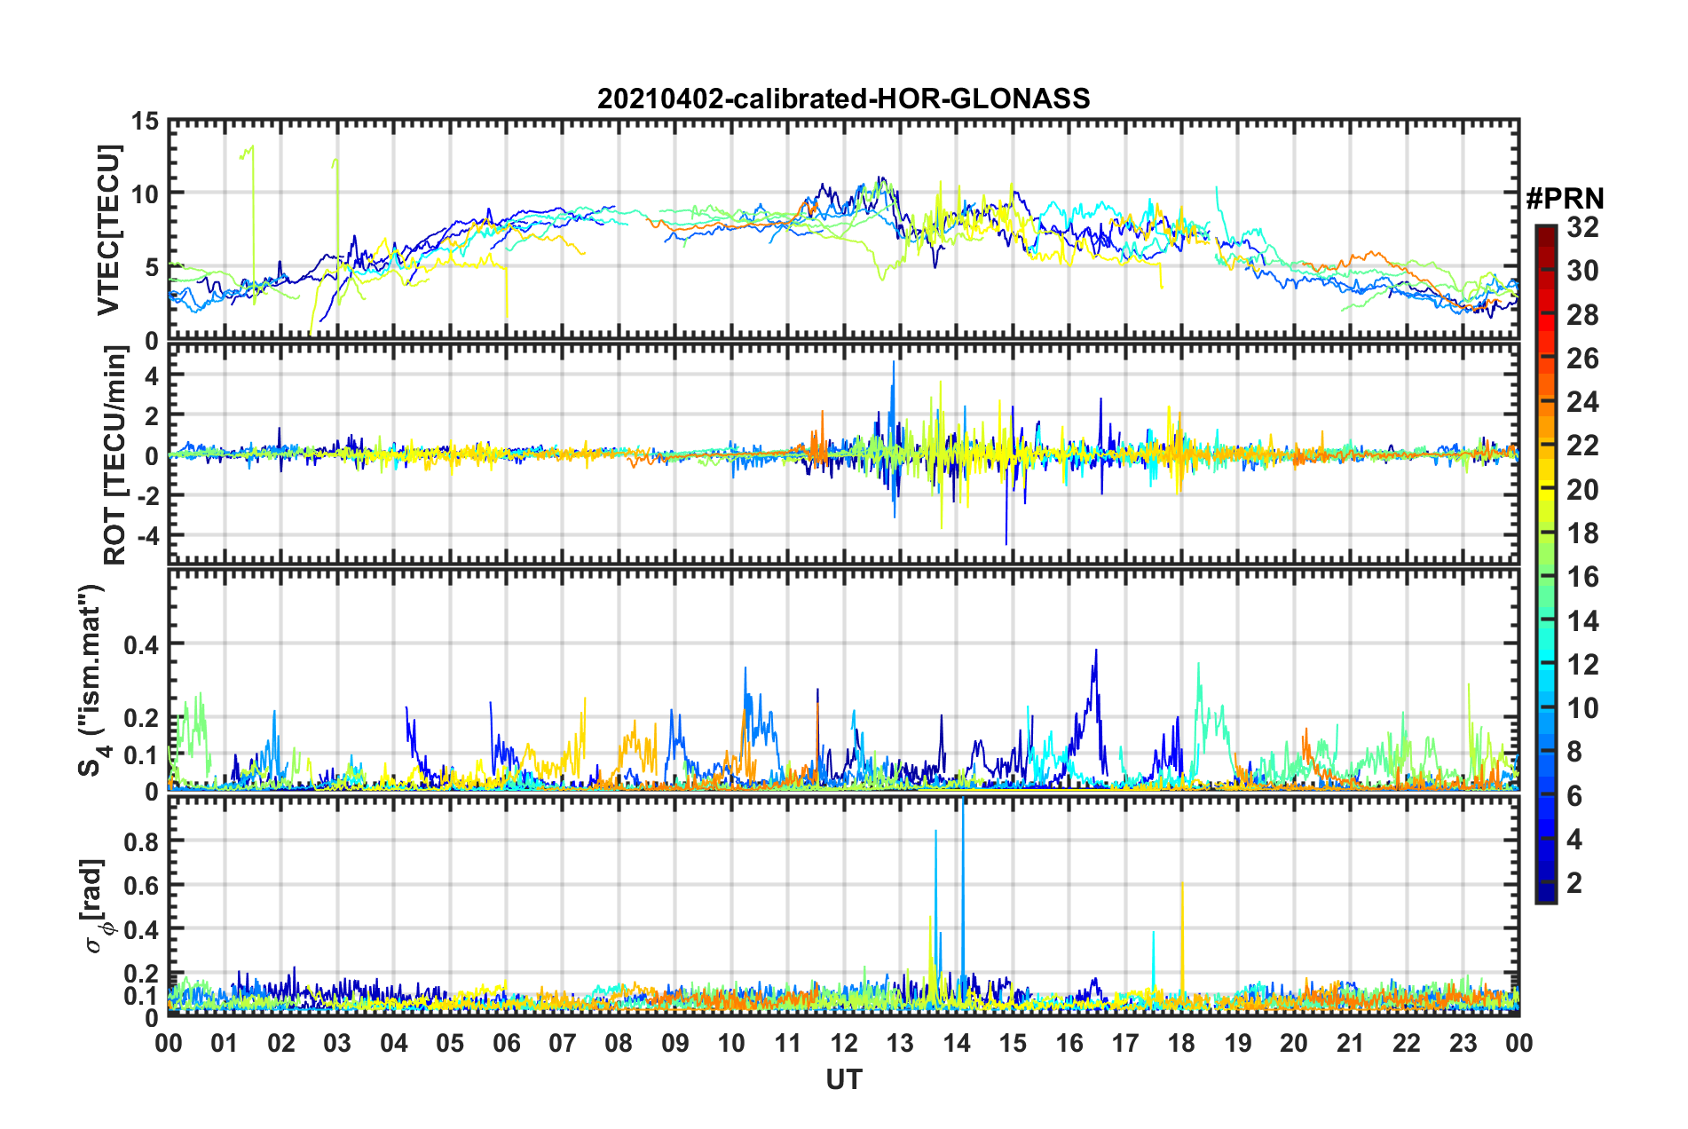
Task: Click the -4 tick on ROT y-axis
Action: pyautogui.click(x=147, y=535)
